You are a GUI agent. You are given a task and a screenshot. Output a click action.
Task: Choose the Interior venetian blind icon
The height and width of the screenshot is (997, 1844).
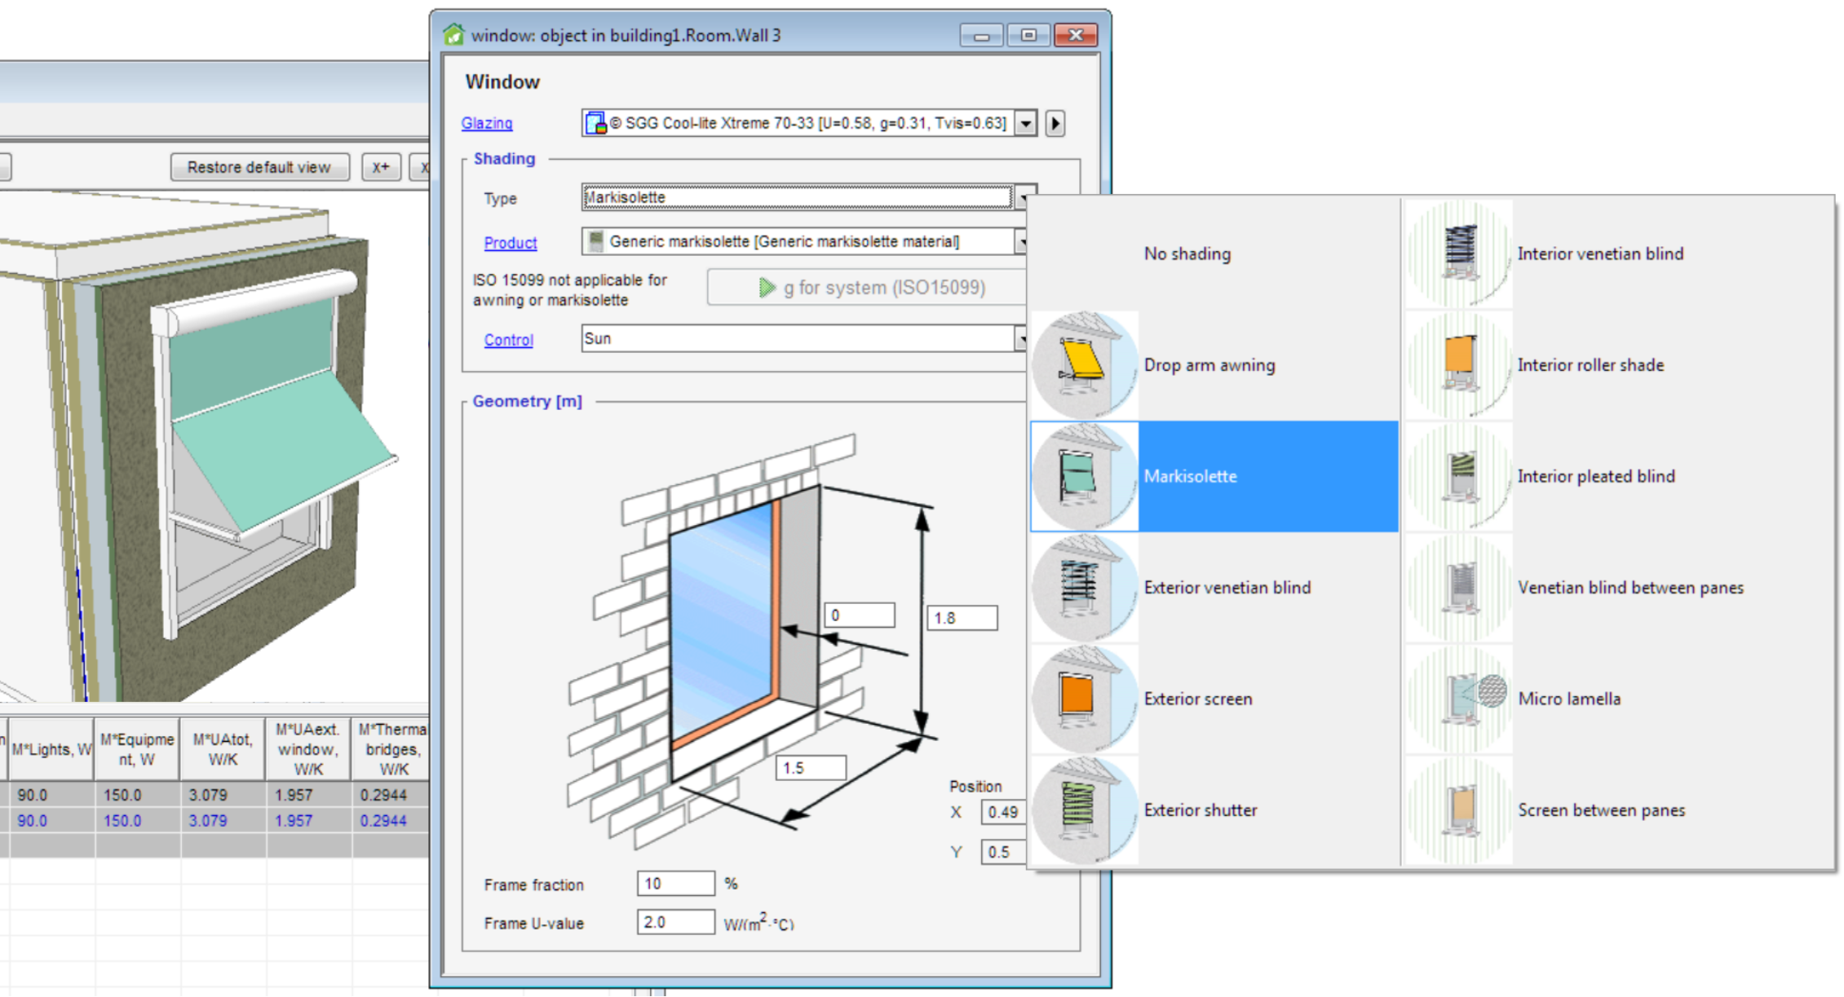1459,254
